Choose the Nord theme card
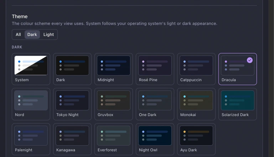274x157 pixels. point(31,104)
